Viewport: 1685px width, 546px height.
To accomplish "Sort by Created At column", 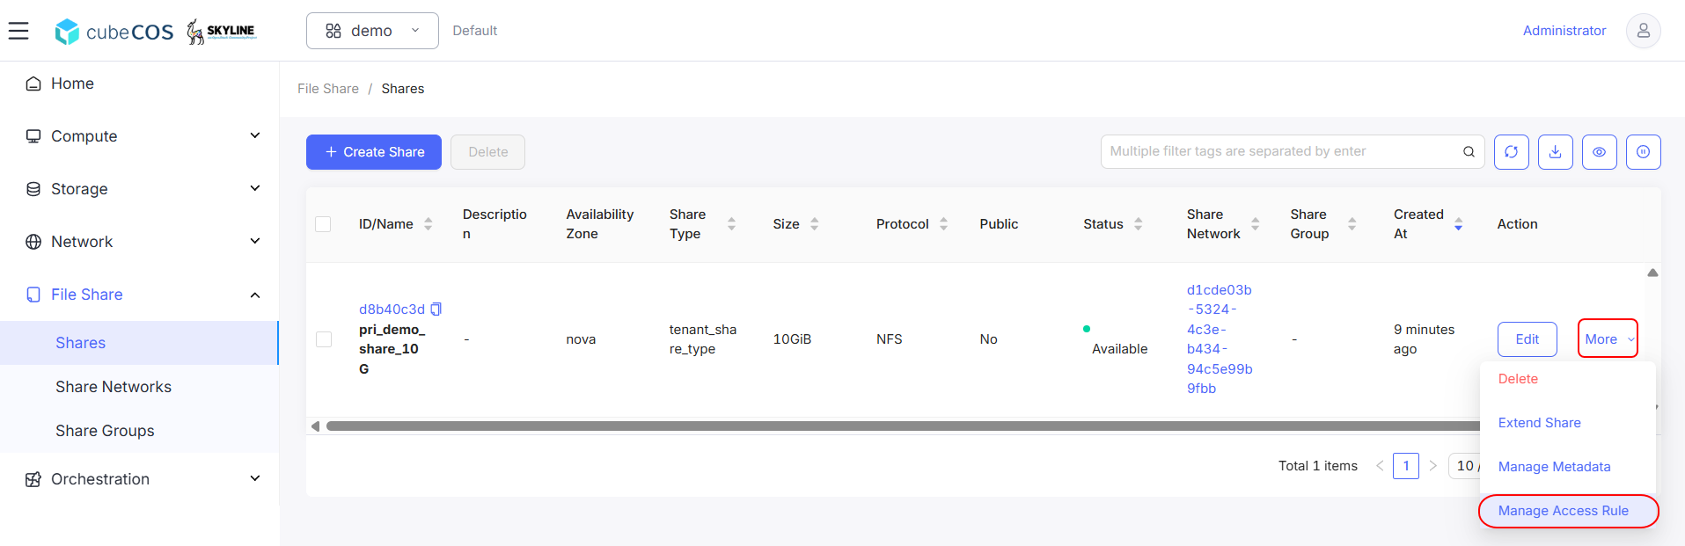I will pyautogui.click(x=1458, y=224).
